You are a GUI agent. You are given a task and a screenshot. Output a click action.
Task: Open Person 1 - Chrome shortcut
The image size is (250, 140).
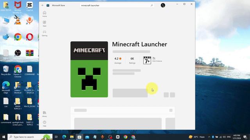(18, 71)
